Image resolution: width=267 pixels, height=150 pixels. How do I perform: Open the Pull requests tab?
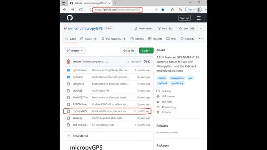[x=113, y=39]
